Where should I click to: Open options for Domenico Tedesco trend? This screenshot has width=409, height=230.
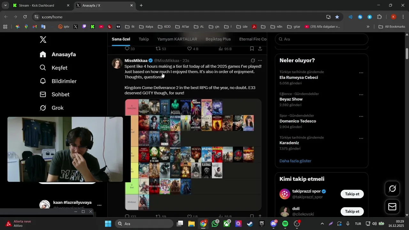(361, 117)
